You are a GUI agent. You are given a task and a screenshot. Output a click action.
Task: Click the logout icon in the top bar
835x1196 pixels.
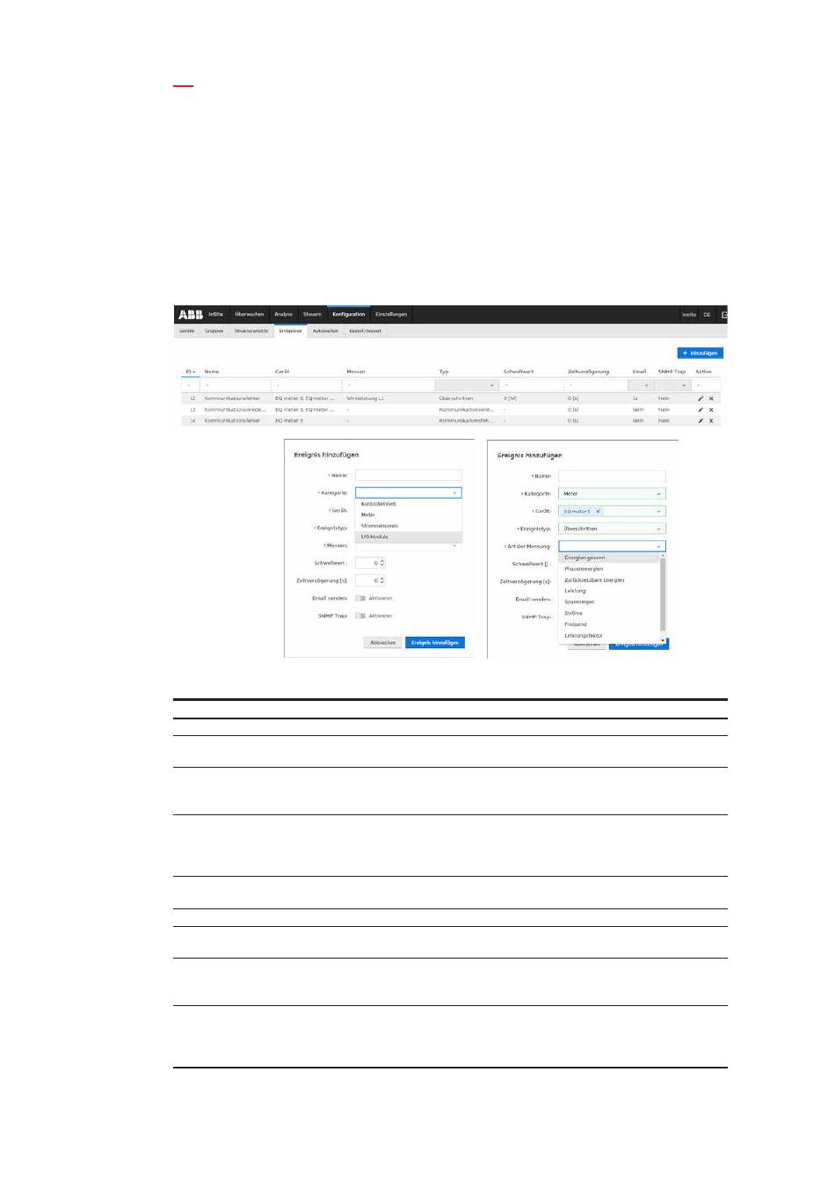(x=723, y=314)
